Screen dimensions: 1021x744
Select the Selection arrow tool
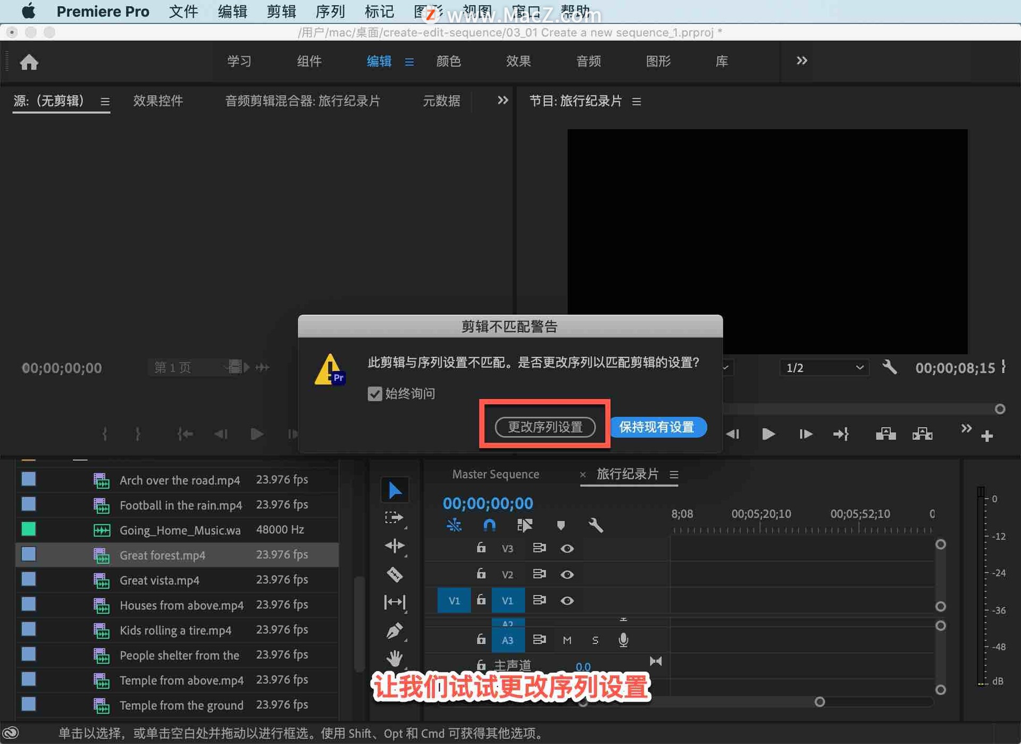tap(395, 490)
